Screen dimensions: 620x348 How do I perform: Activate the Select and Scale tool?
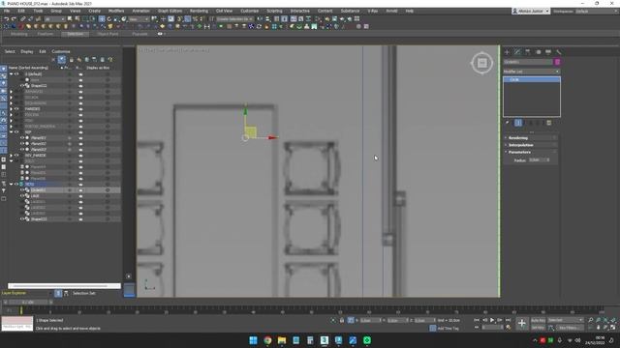pos(116,19)
